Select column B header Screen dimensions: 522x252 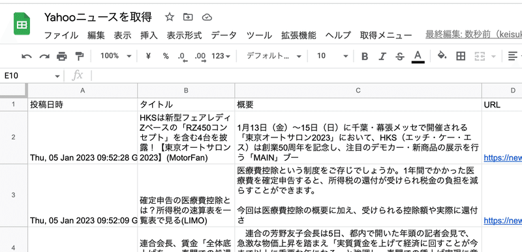point(186,91)
